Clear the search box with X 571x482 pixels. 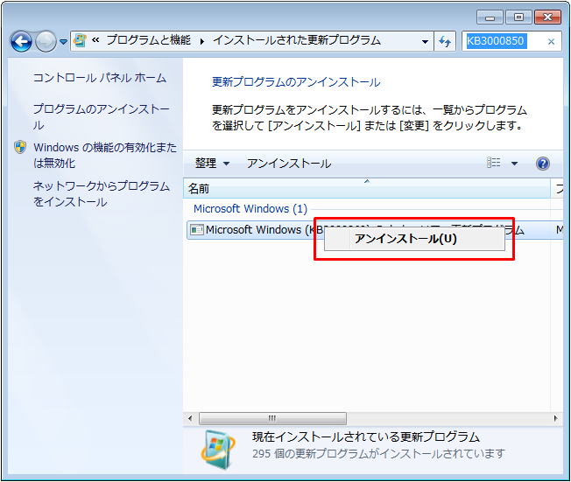(552, 41)
